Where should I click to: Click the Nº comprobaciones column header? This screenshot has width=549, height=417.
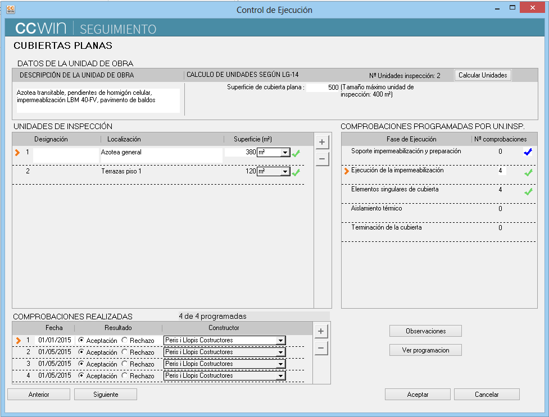[500, 139]
